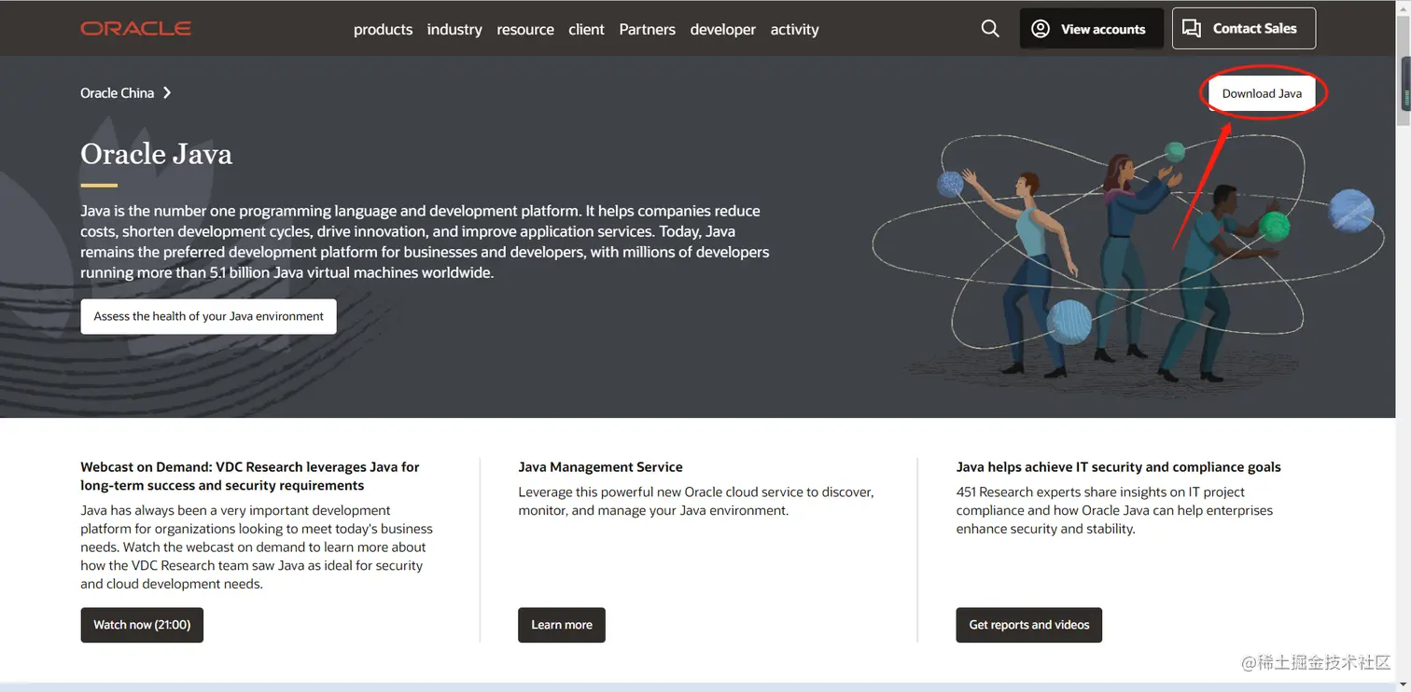Click the Oracle Java heading

coord(157,154)
